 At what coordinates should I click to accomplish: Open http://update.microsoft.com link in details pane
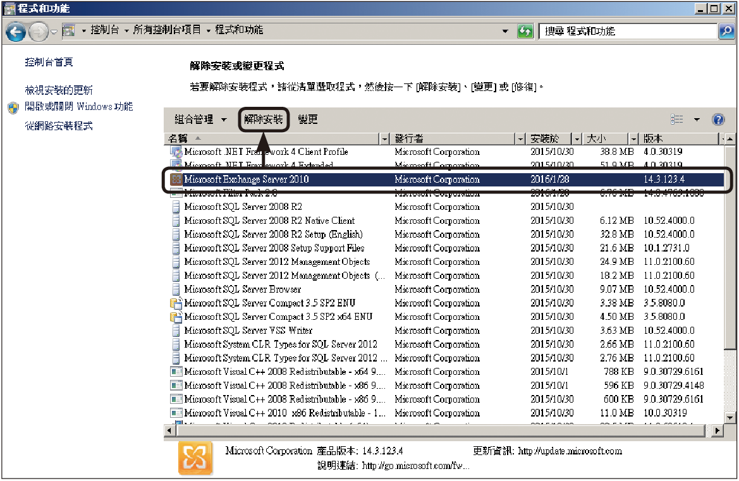pos(570,451)
